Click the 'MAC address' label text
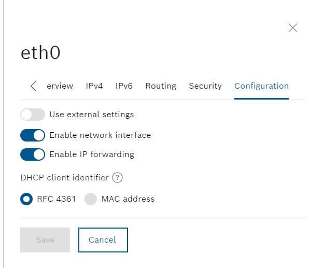The height and width of the screenshot is (268, 310). [128, 199]
